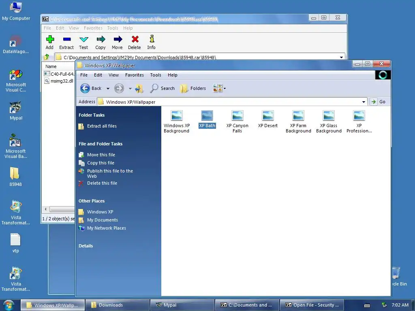Image resolution: width=415 pixels, height=311 pixels.
Task: Collapse the File and Folder Tasks header
Action: (x=101, y=144)
